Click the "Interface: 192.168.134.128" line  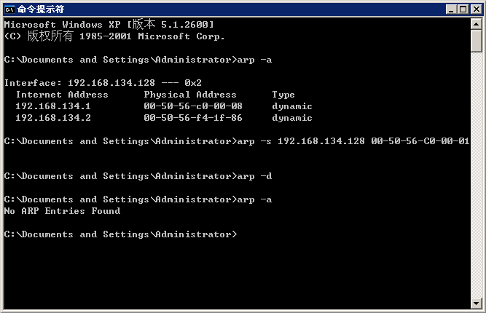pyautogui.click(x=103, y=83)
